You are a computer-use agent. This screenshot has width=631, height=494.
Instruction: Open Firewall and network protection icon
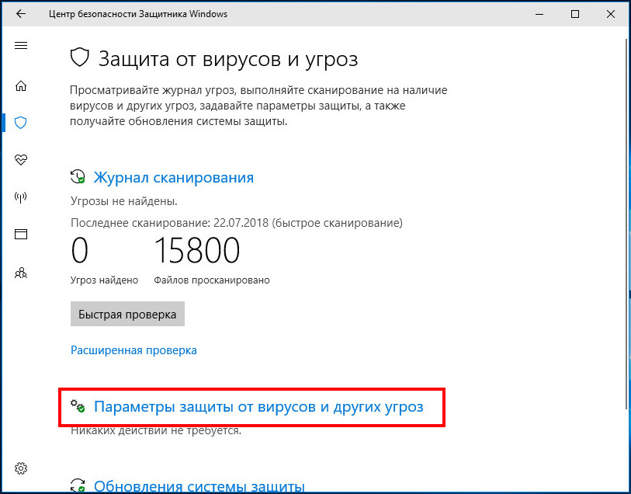[x=20, y=197]
